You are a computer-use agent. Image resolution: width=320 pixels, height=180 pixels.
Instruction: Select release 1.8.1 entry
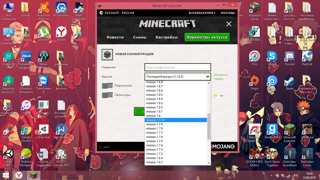click(x=176, y=111)
